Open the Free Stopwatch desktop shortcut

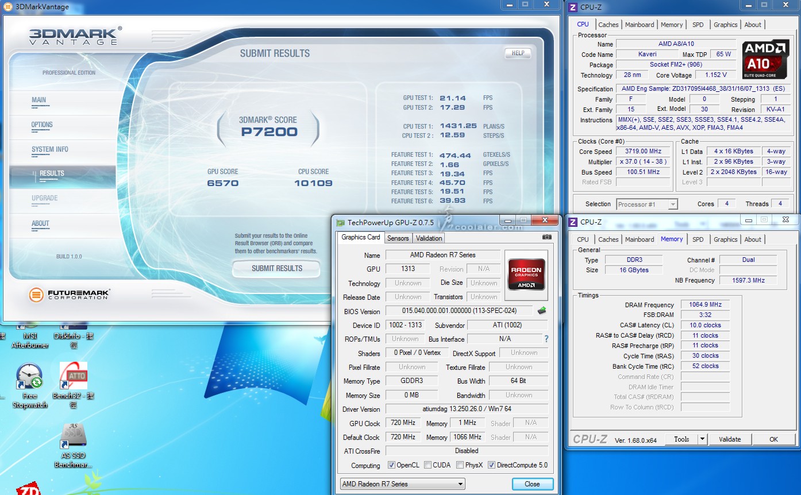pyautogui.click(x=29, y=385)
